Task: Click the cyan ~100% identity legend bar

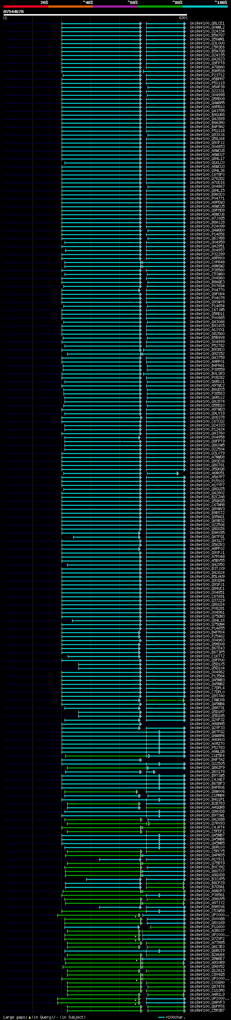Action: (205, 7)
